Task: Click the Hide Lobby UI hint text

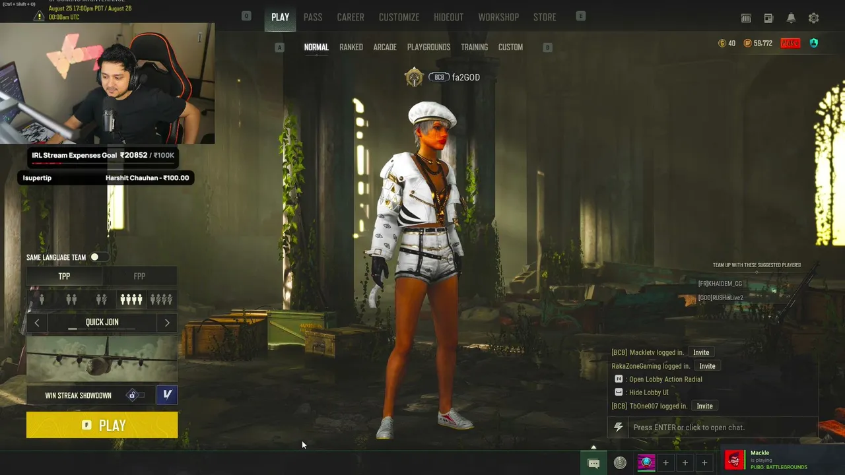Action: 649,393
